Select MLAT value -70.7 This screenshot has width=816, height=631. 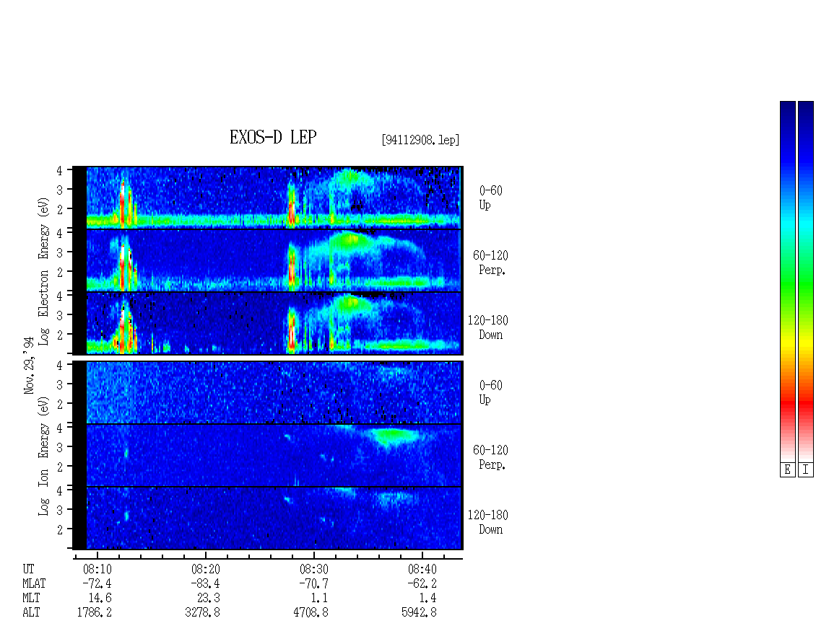(x=313, y=583)
